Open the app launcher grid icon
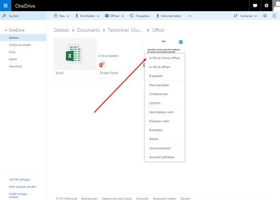 click(x=6, y=6)
